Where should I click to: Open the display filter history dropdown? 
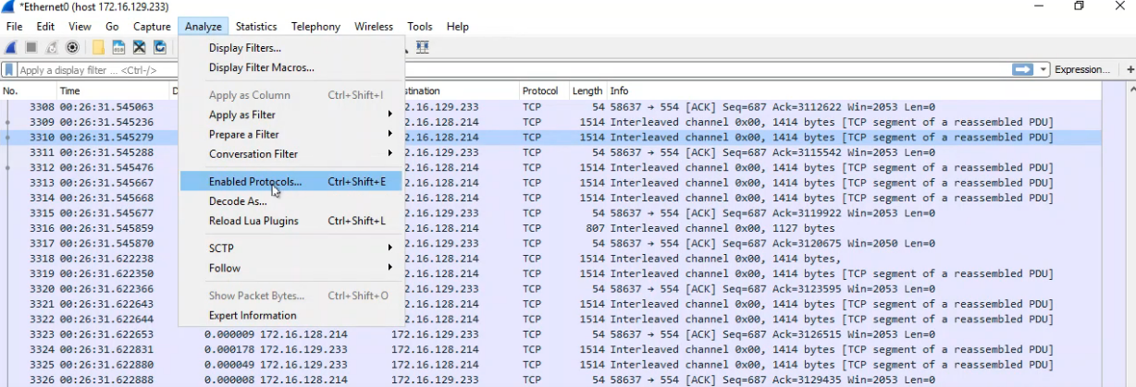pyautogui.click(x=1043, y=69)
